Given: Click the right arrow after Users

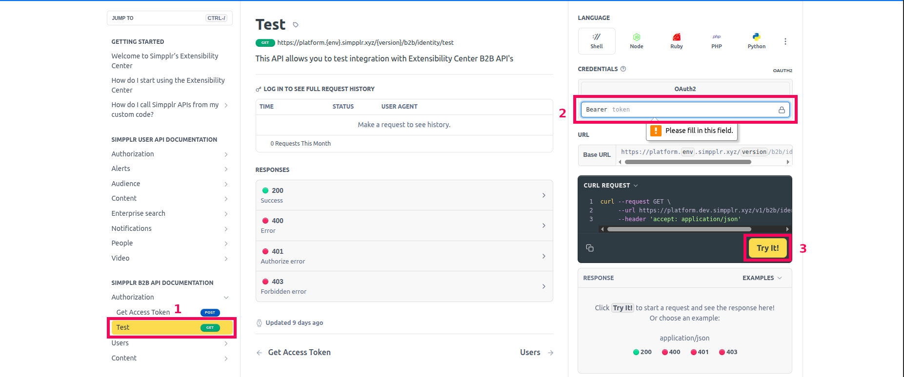Looking at the screenshot, I should (x=550, y=353).
